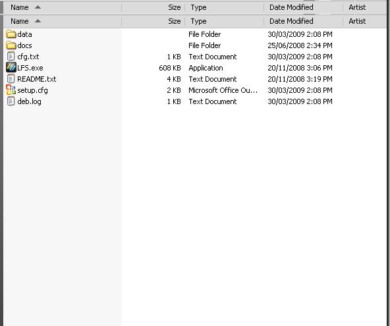390x326 pixels.
Task: Click the cfg.txt text document icon
Action: (11, 57)
